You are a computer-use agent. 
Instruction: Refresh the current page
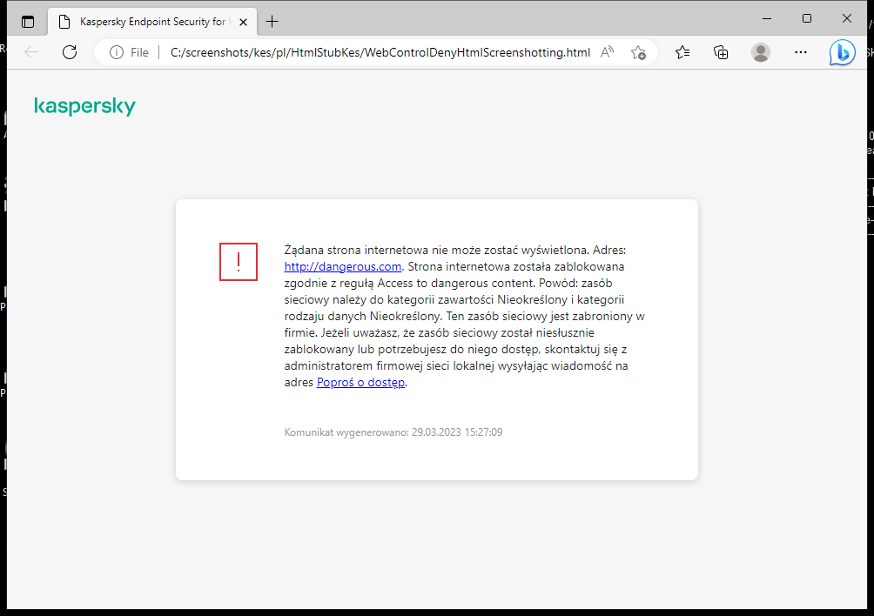[70, 52]
